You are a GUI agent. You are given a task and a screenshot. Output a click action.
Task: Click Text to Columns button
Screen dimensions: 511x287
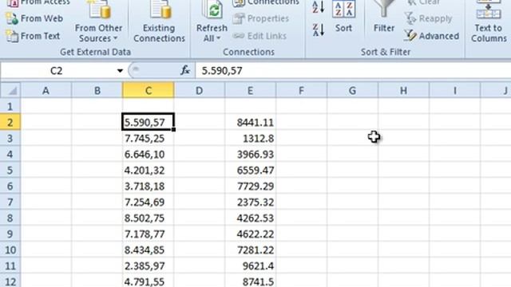[x=489, y=22]
